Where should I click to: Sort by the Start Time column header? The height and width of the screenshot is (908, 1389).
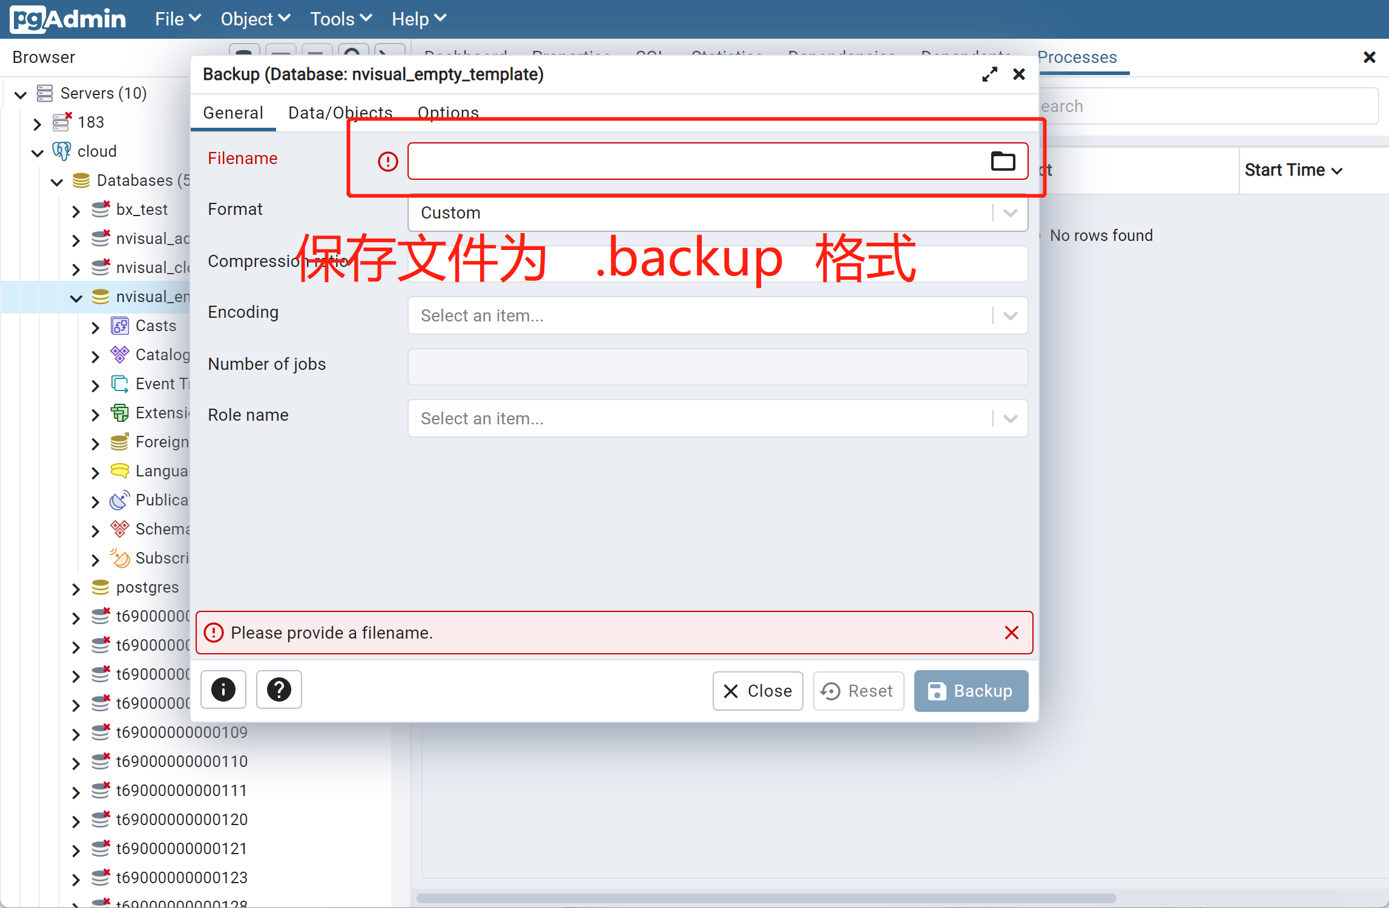[1293, 170]
